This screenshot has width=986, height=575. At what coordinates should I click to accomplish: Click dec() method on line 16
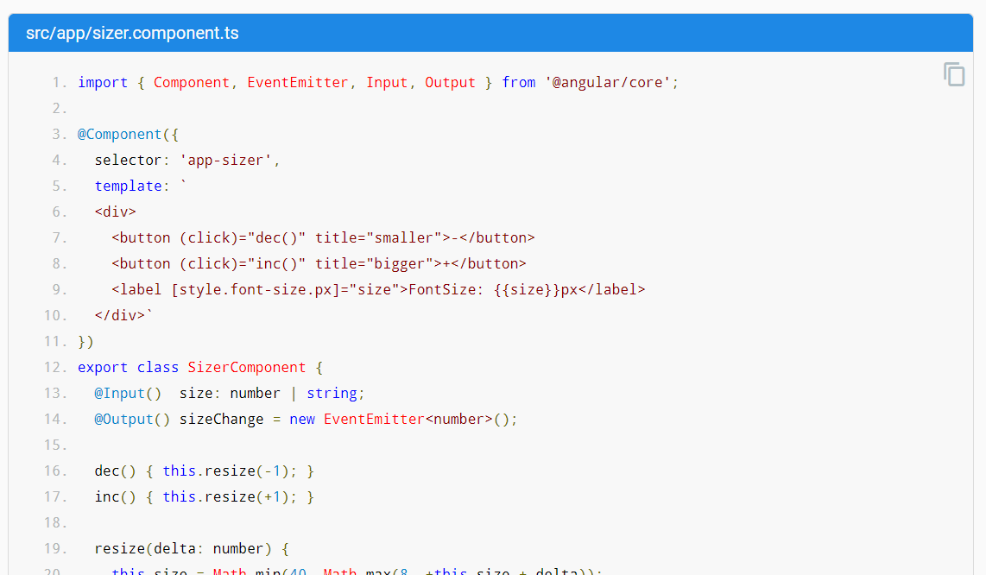(115, 471)
